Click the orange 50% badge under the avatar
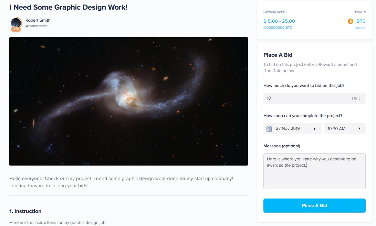This screenshot has width=376, height=226. point(16,30)
